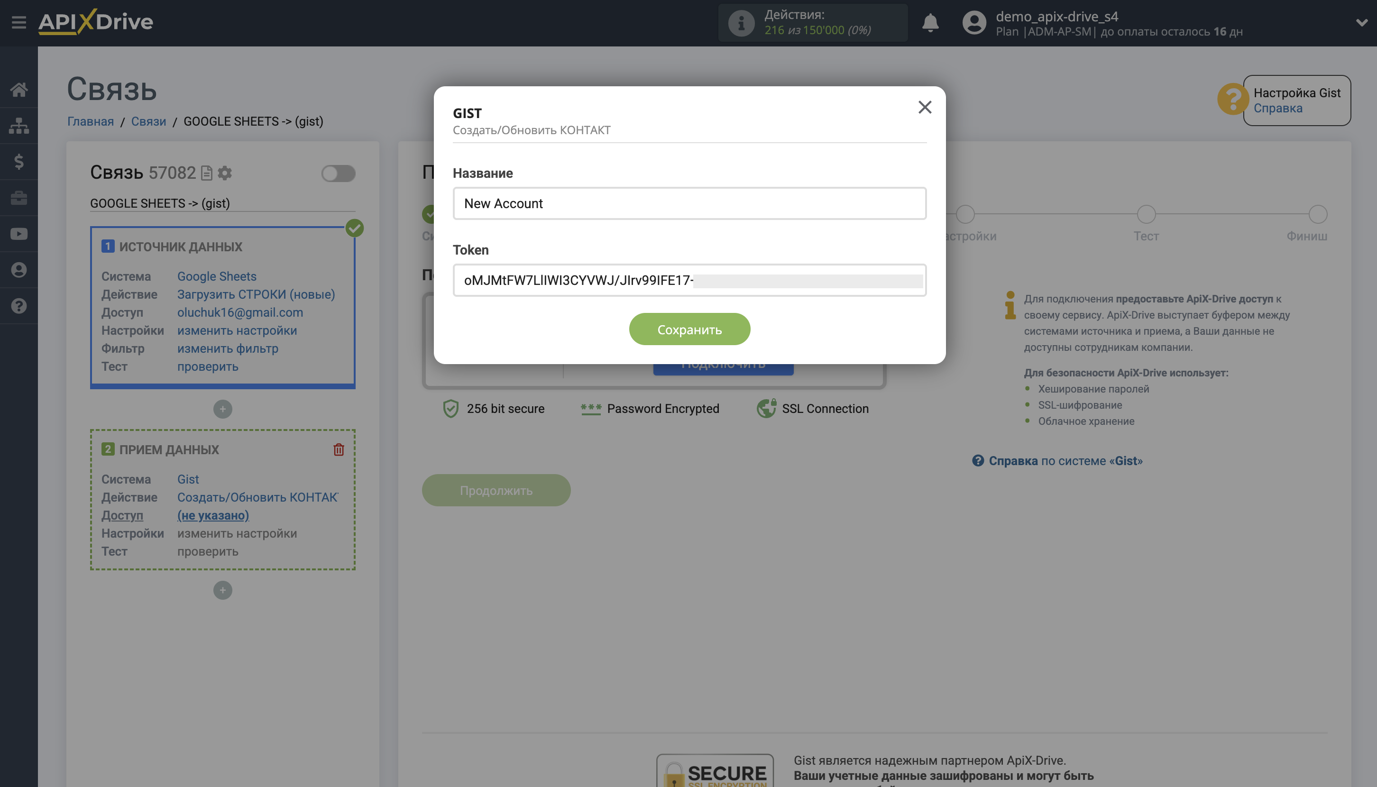The image size is (1377, 787).
Task: Select the Тест step in progress bar
Action: [x=1146, y=215]
